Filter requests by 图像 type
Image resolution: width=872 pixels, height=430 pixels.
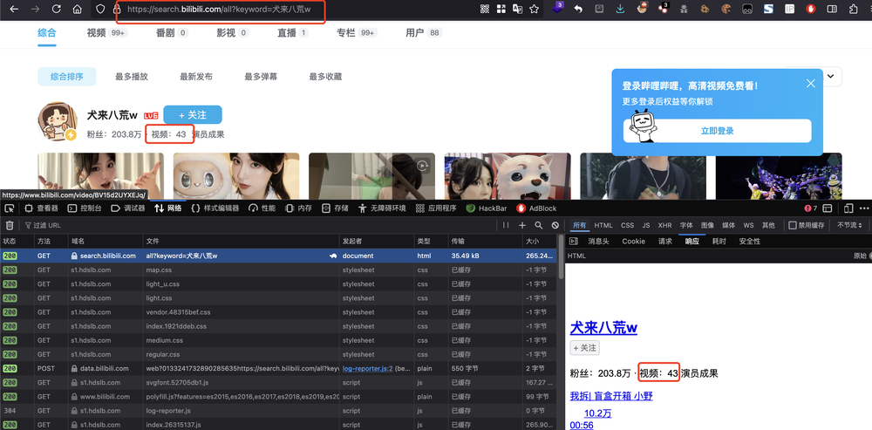point(707,225)
